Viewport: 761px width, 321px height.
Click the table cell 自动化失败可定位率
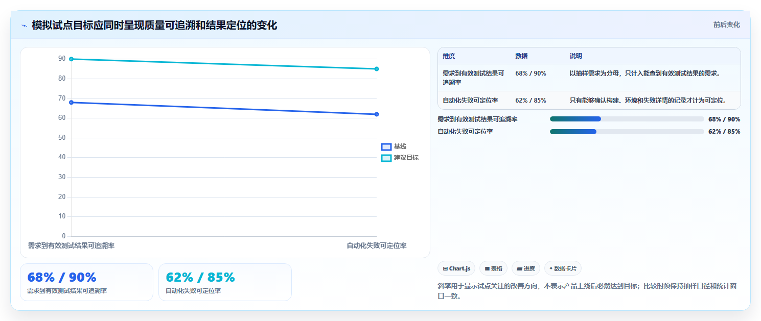pos(470,101)
